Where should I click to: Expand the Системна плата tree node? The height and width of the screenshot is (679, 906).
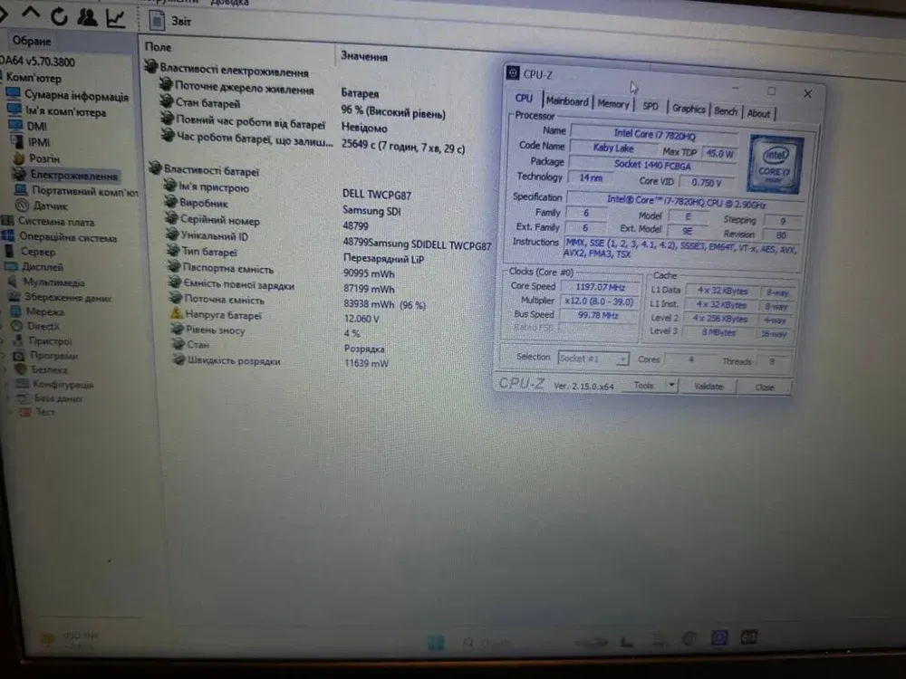pos(55,222)
